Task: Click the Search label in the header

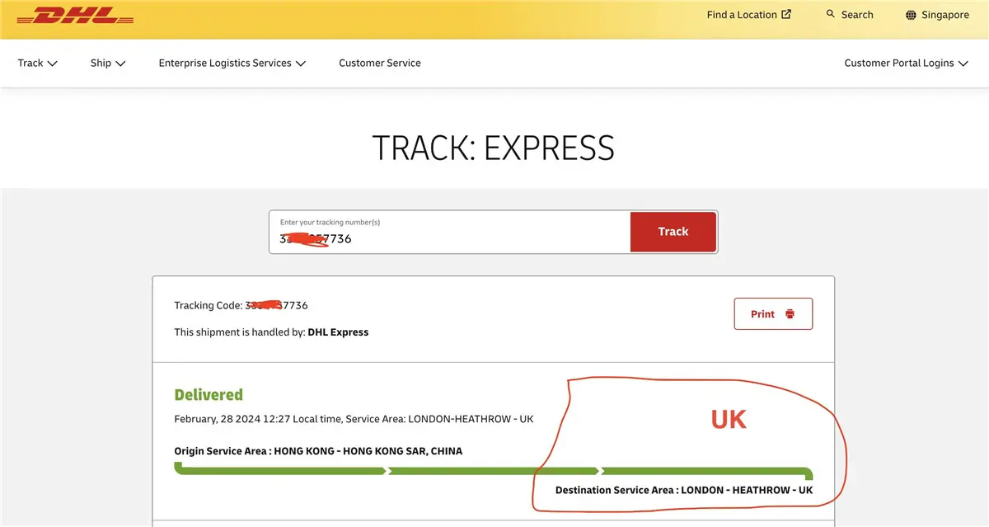Action: click(x=857, y=14)
